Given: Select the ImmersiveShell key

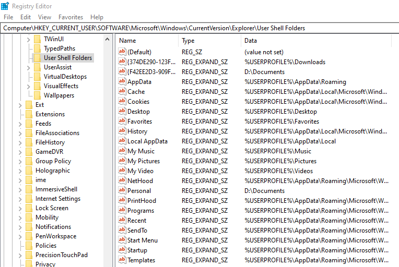Looking at the screenshot, I should pyautogui.click(x=56, y=189).
